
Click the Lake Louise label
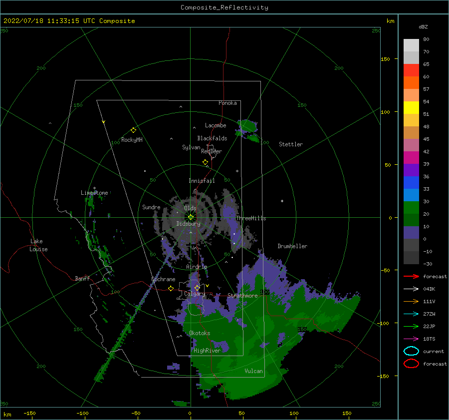pyautogui.click(x=38, y=245)
